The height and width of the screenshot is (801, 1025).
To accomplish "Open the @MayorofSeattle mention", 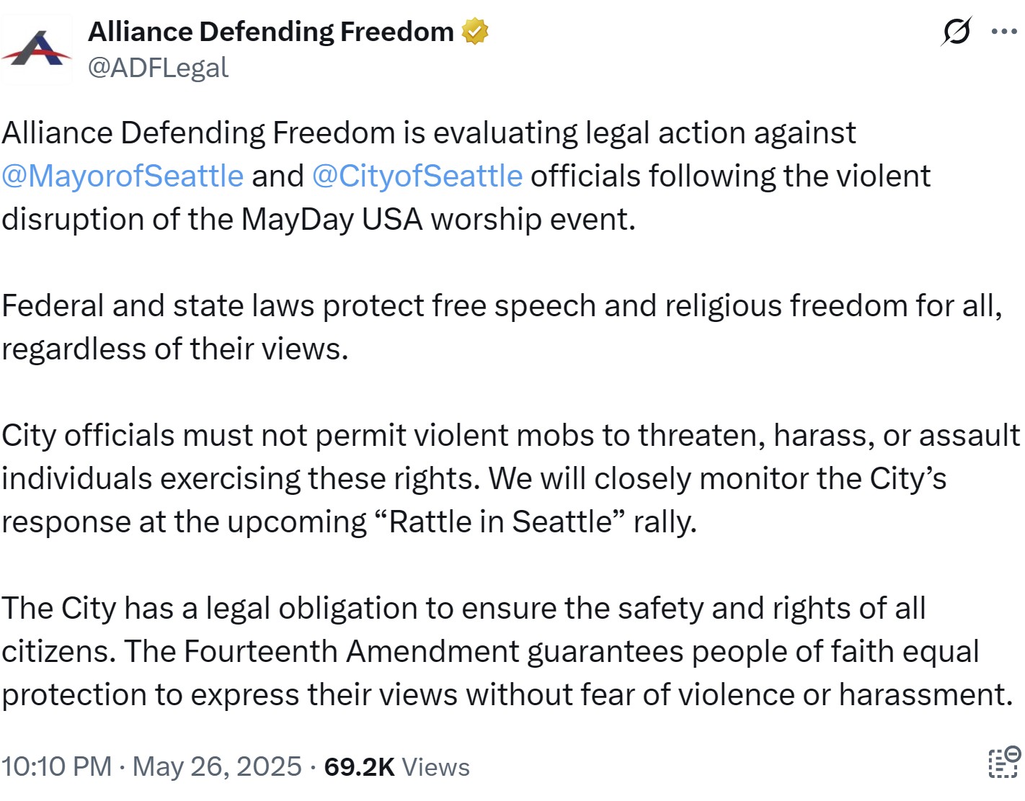I will (123, 176).
